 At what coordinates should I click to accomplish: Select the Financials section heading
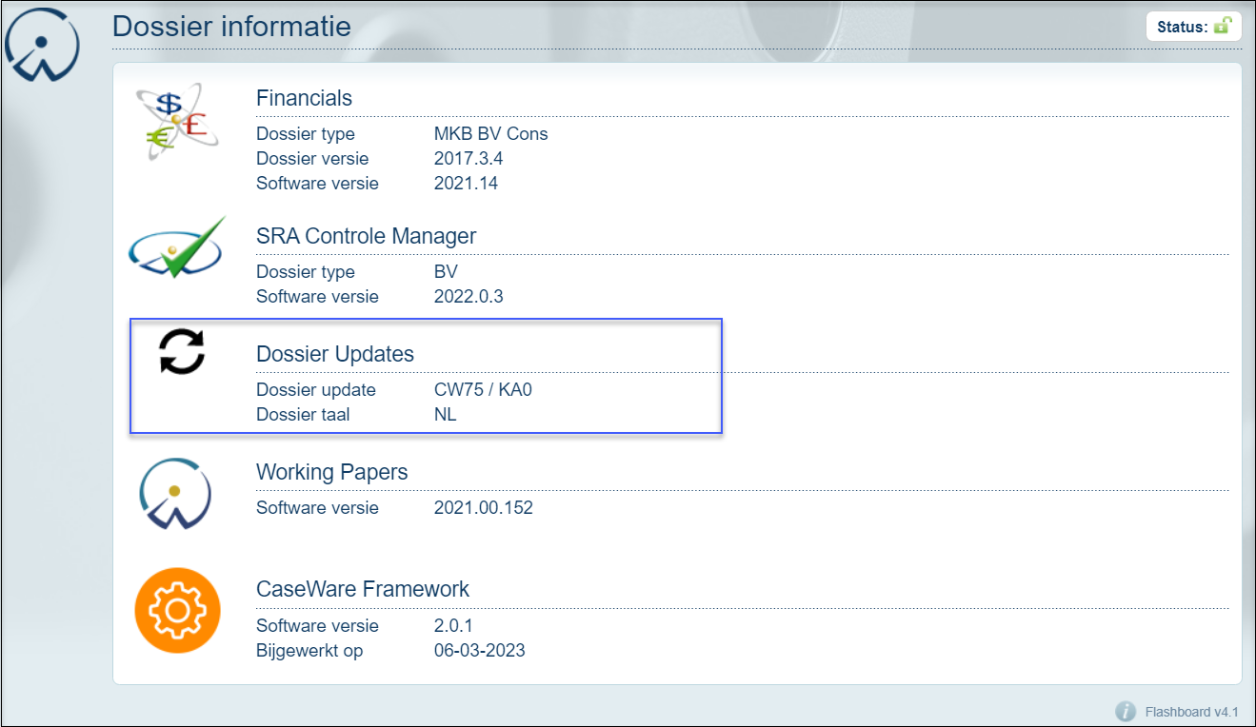point(304,98)
